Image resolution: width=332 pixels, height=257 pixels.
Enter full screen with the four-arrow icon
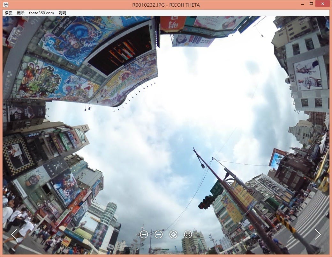coord(188,235)
